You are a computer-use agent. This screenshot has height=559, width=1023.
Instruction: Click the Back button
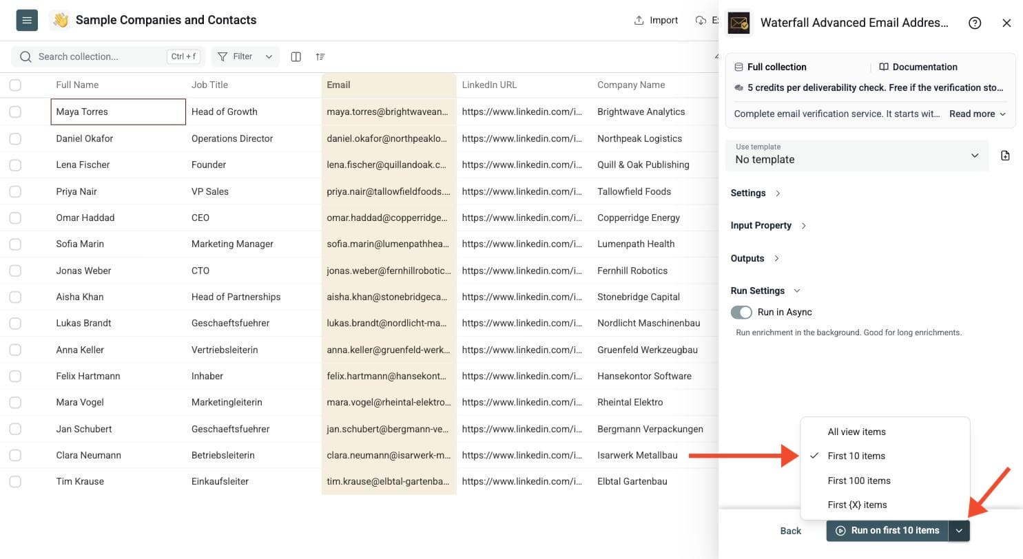coord(791,531)
